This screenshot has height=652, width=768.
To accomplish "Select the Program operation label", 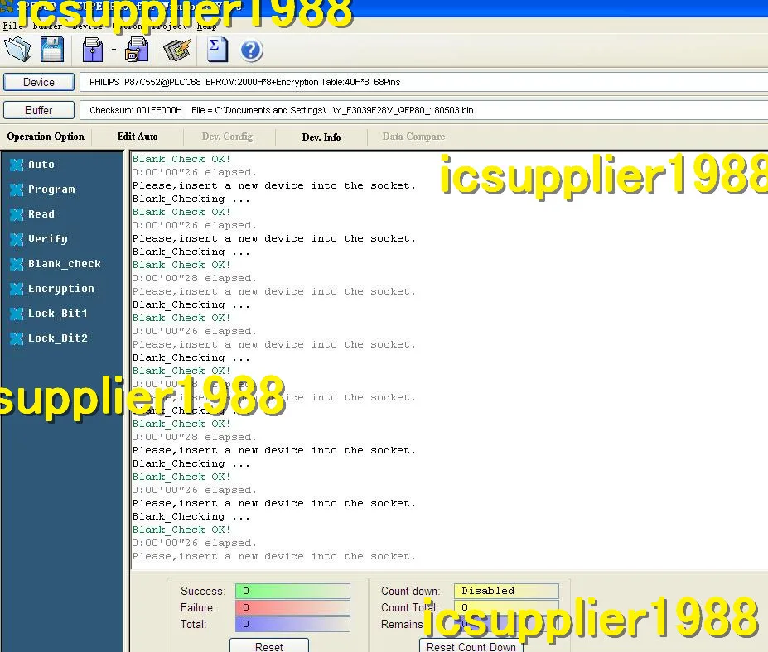I will pos(51,189).
